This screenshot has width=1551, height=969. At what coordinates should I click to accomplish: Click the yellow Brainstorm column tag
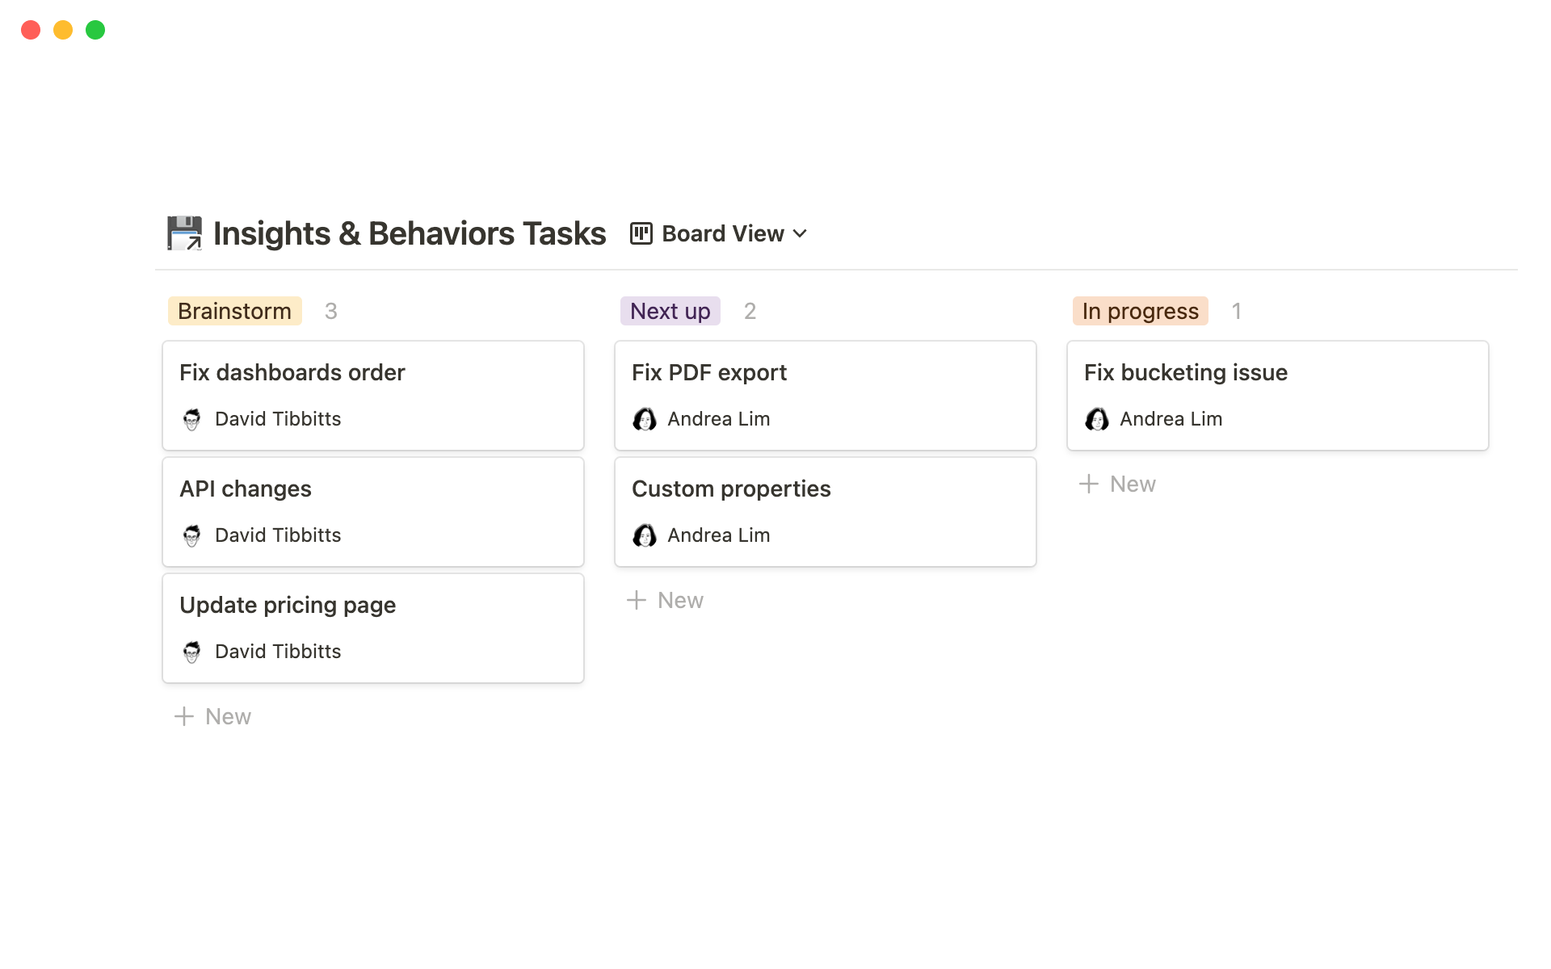[x=234, y=311]
